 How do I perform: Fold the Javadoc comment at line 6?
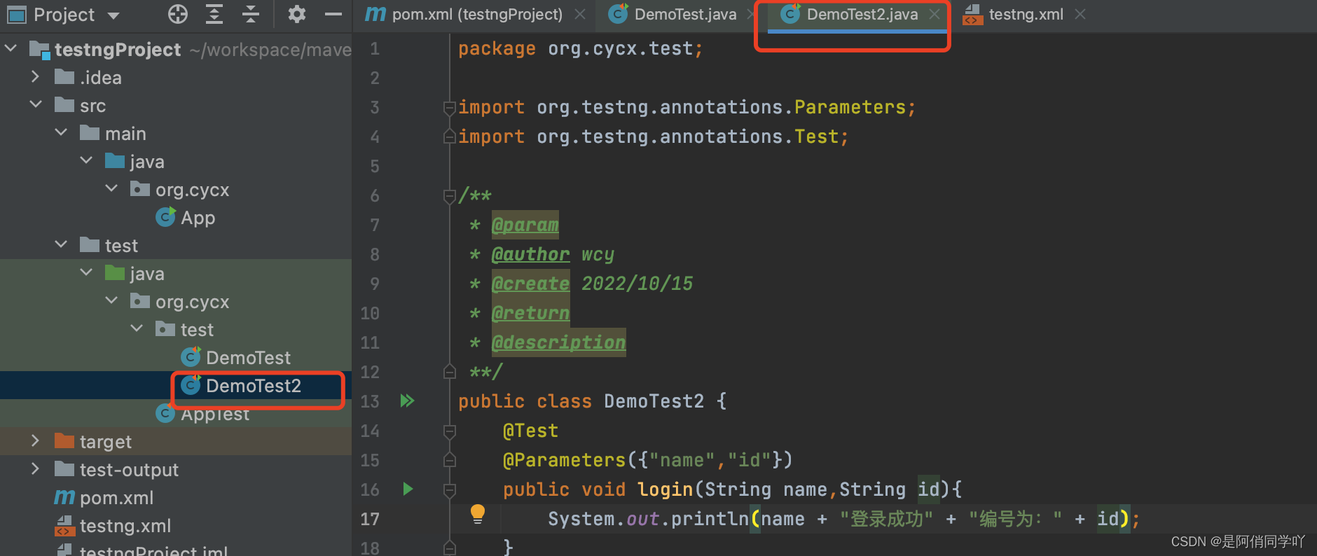[449, 196]
